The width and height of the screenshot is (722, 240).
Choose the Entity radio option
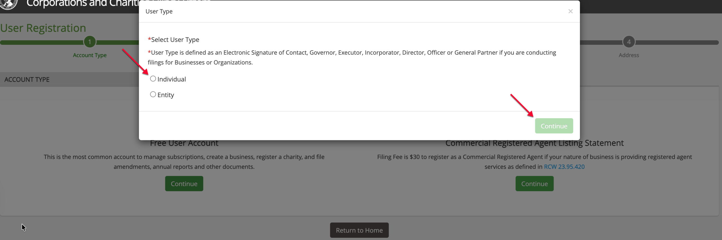153,94
